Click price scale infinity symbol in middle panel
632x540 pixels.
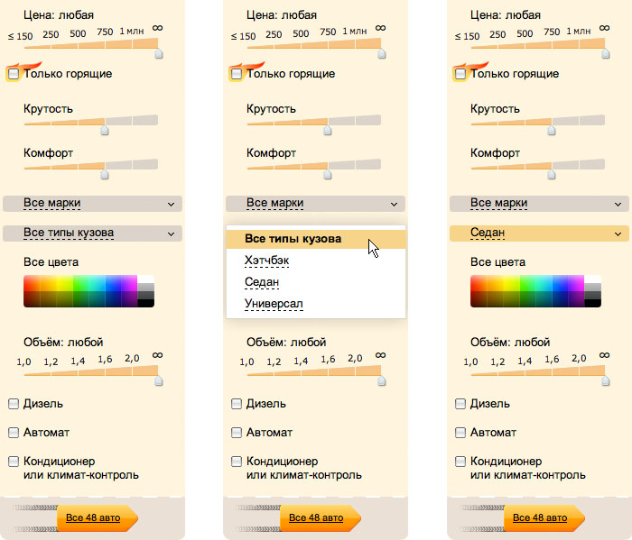(x=381, y=28)
